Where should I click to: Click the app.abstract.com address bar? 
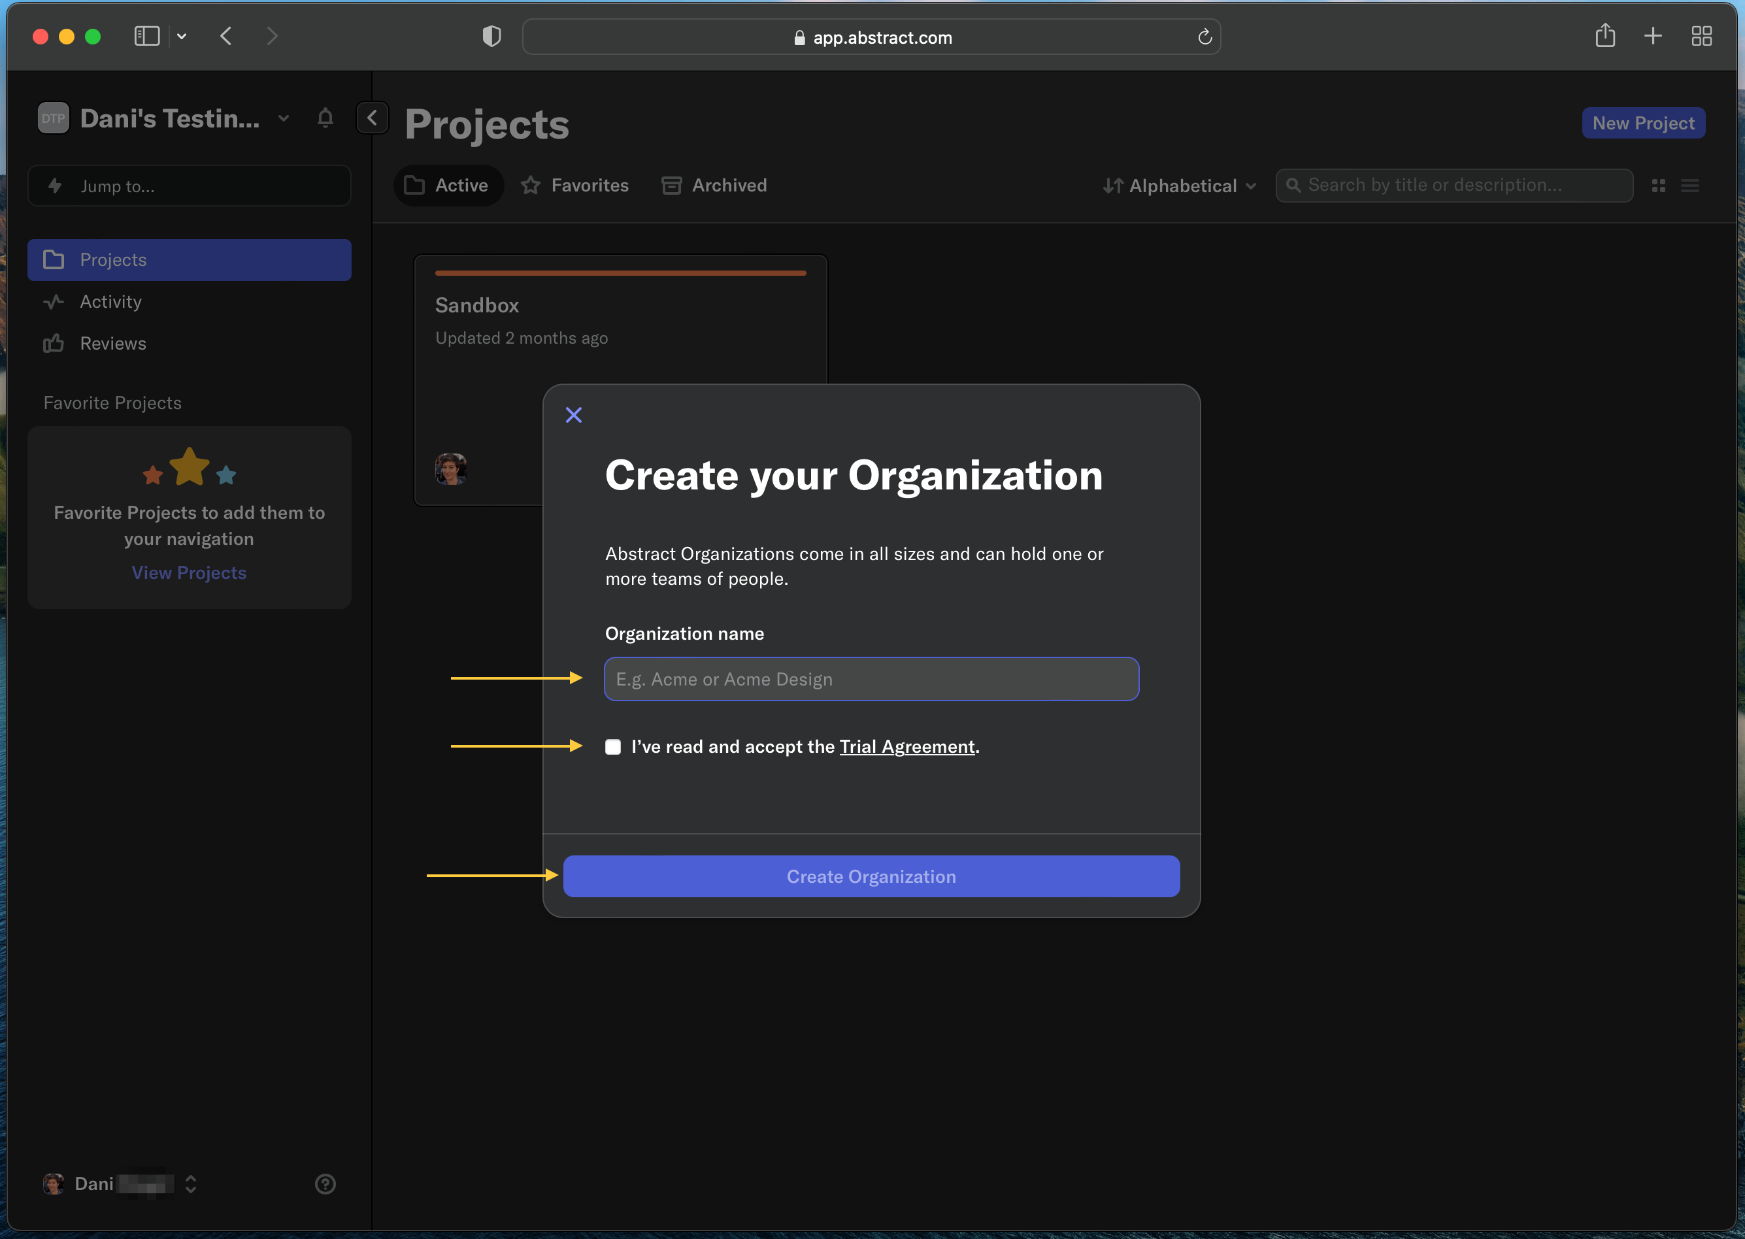871,37
